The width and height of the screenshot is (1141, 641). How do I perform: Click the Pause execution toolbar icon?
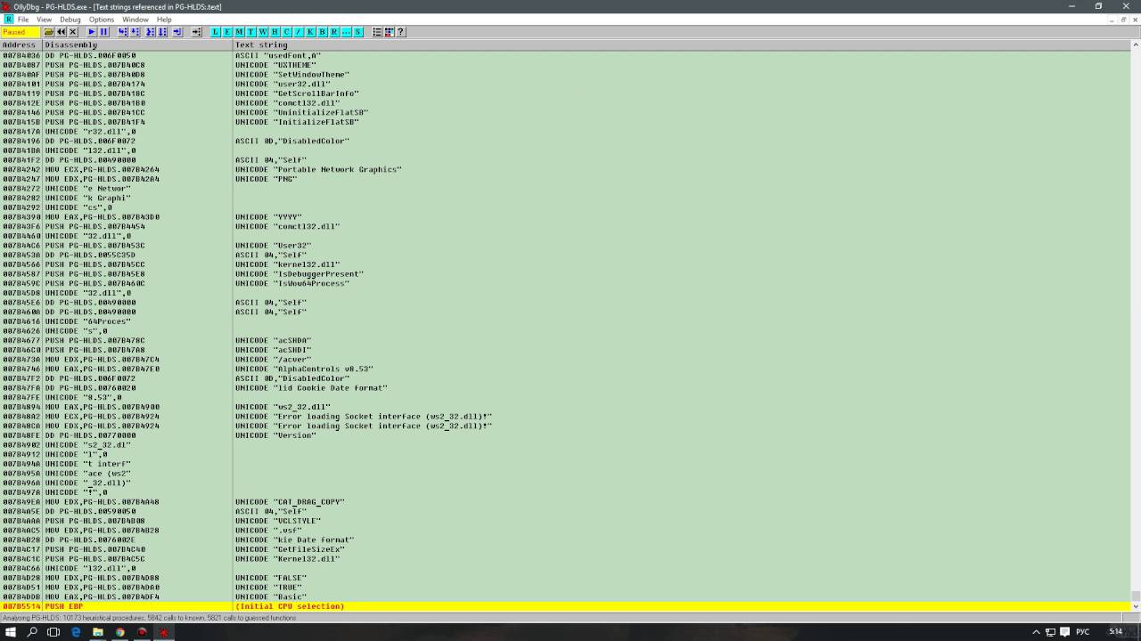(103, 31)
